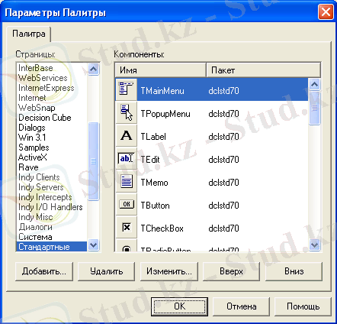Choose the TEdit ab icon
This screenshot has width=337, height=324.
pos(127,158)
